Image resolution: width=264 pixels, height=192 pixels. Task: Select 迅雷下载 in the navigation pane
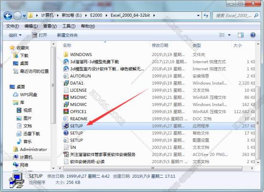pos(31,134)
